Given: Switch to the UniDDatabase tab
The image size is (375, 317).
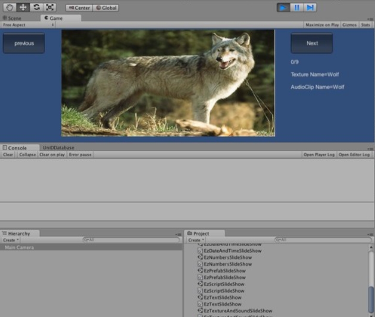Looking at the screenshot, I should pos(58,148).
